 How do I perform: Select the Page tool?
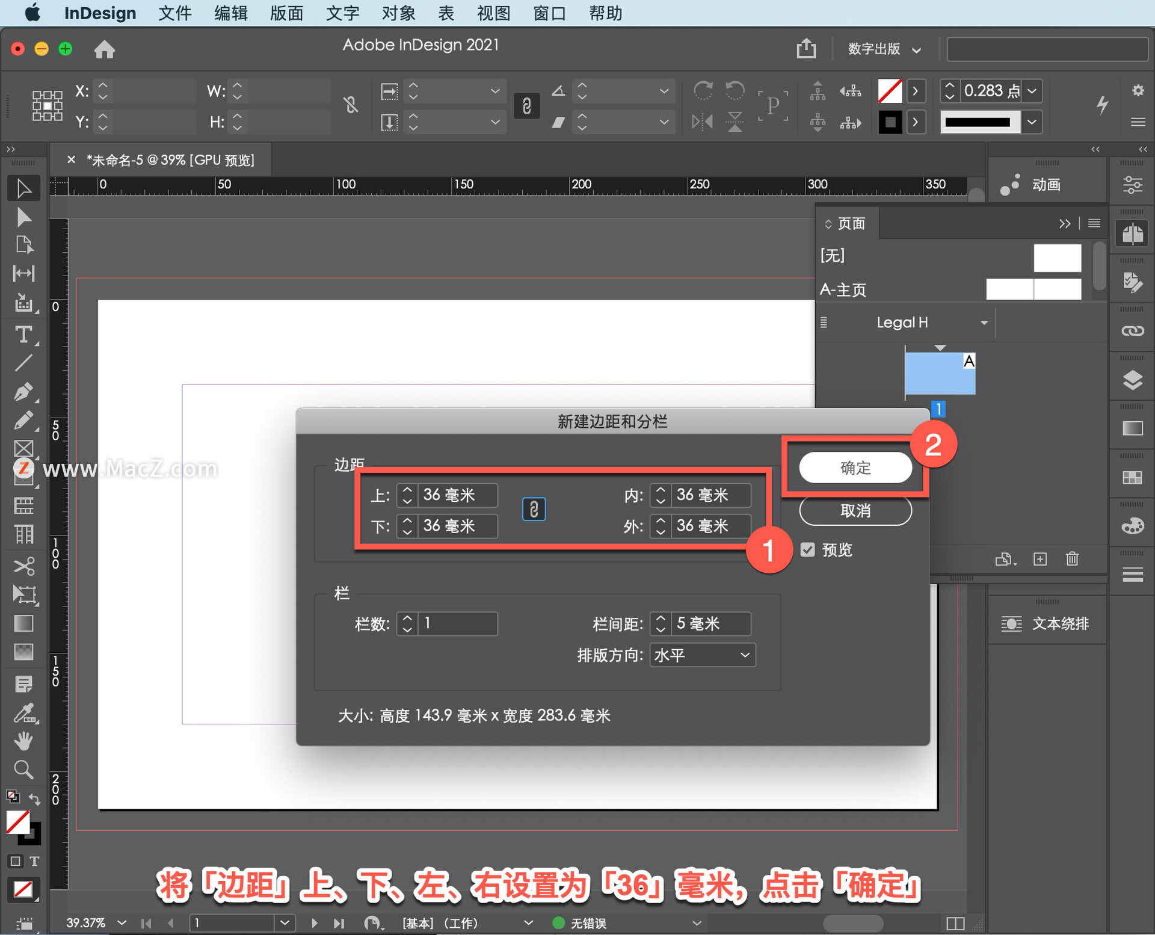click(23, 245)
